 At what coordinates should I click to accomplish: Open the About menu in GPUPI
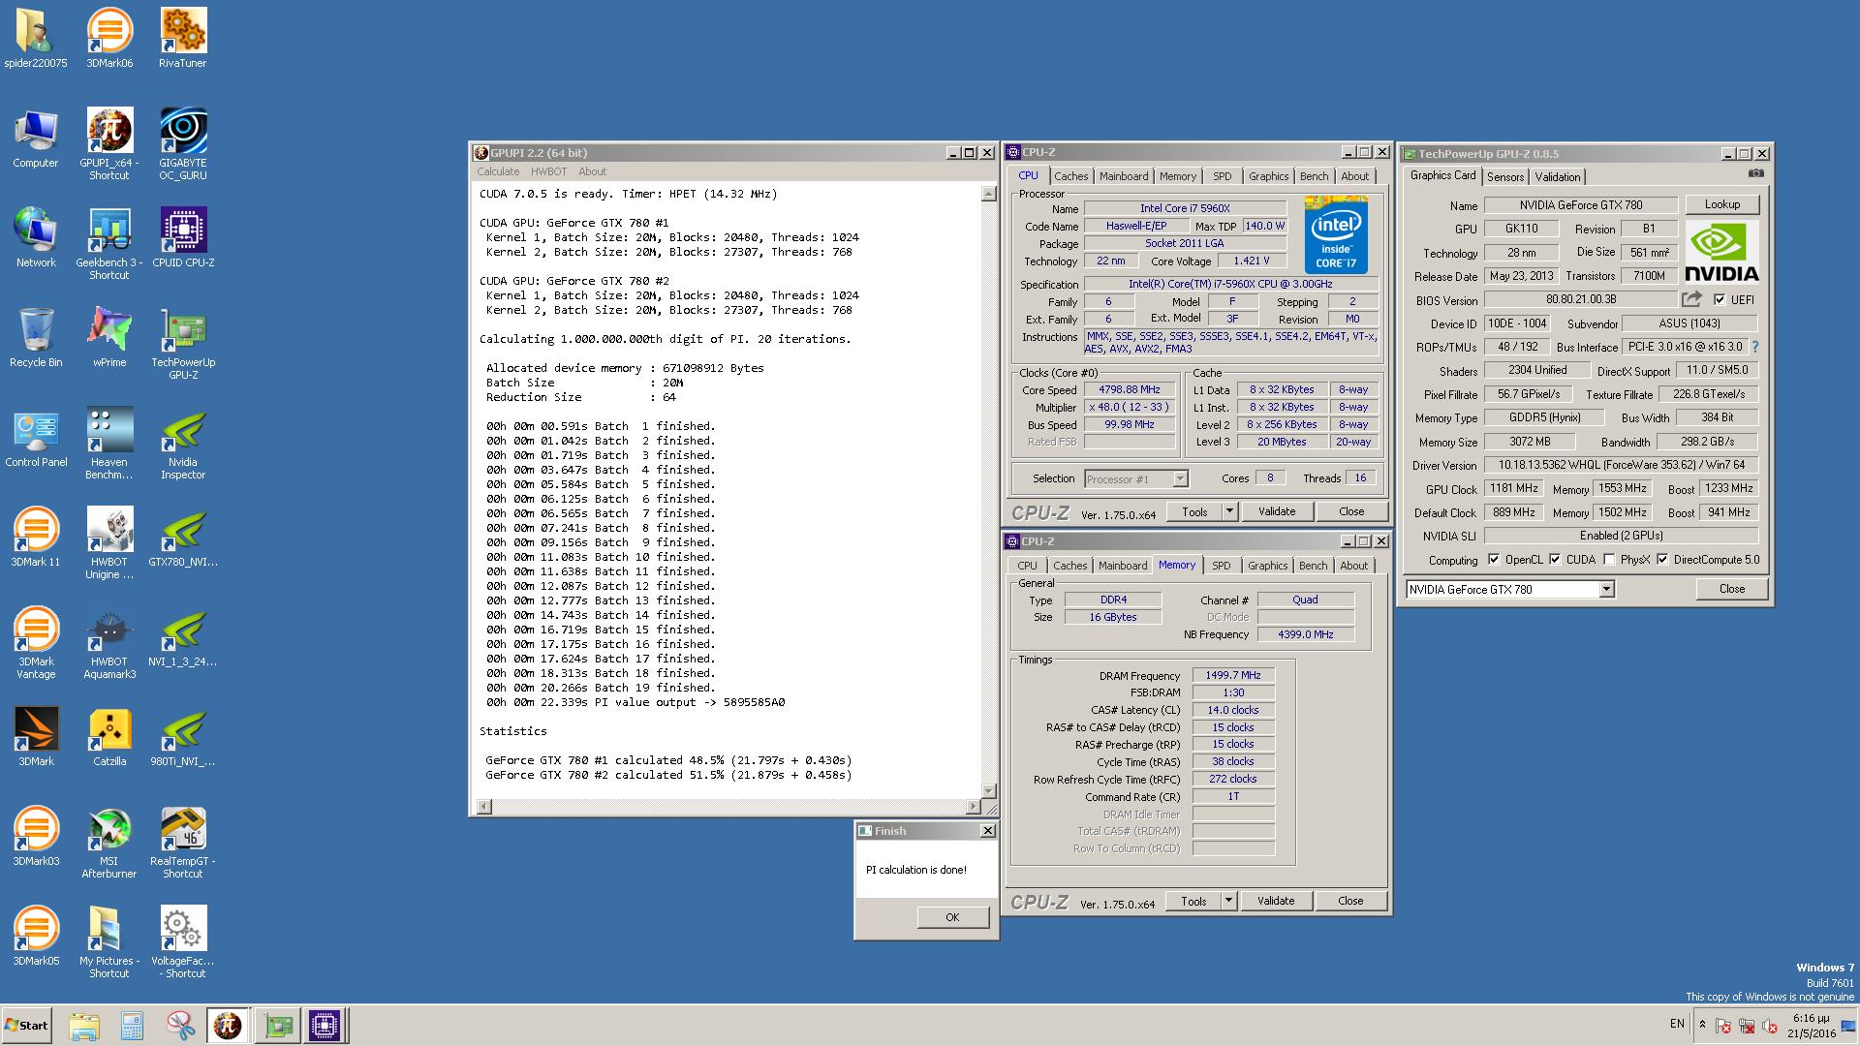[x=592, y=171]
